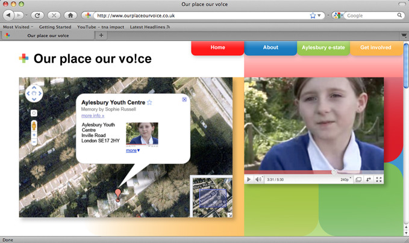Open the Most Visited bookmarks dropdown

[x=18, y=27]
